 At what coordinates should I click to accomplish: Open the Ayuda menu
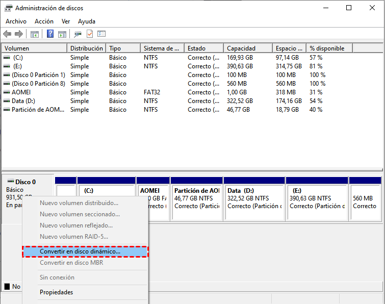(87, 21)
